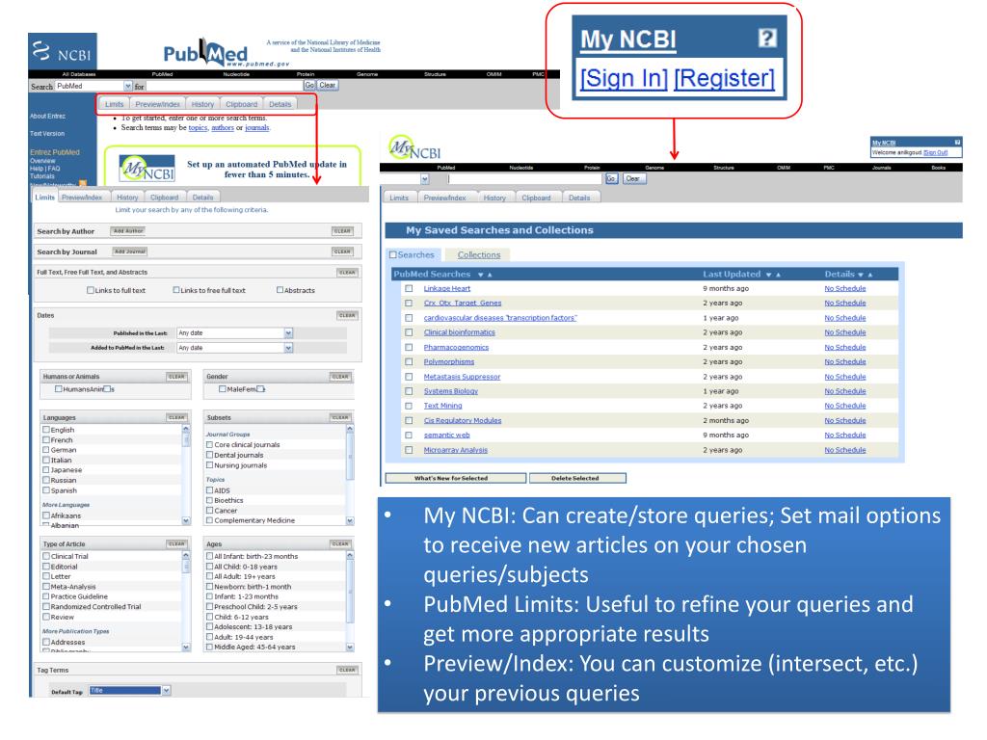Viewport: 987px width, 740px height.
Task: Check the AIDS topic checkbox
Action: coord(209,490)
